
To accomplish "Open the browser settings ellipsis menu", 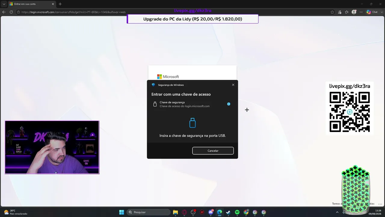I will 361,12.
